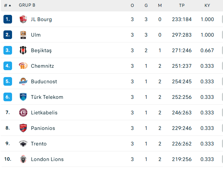Click the Beşiktaş club crest icon
Image resolution: width=223 pixels, height=170 pixels.
coord(23,50)
